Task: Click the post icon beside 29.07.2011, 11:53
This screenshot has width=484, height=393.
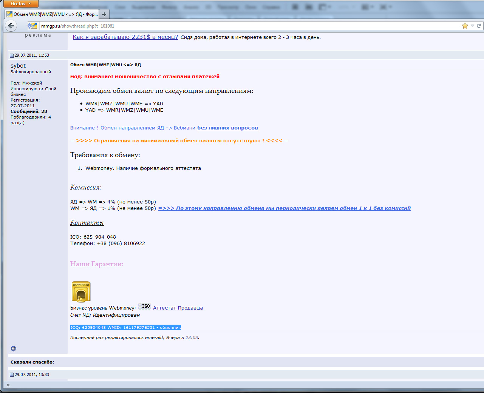Action: click(x=12, y=55)
